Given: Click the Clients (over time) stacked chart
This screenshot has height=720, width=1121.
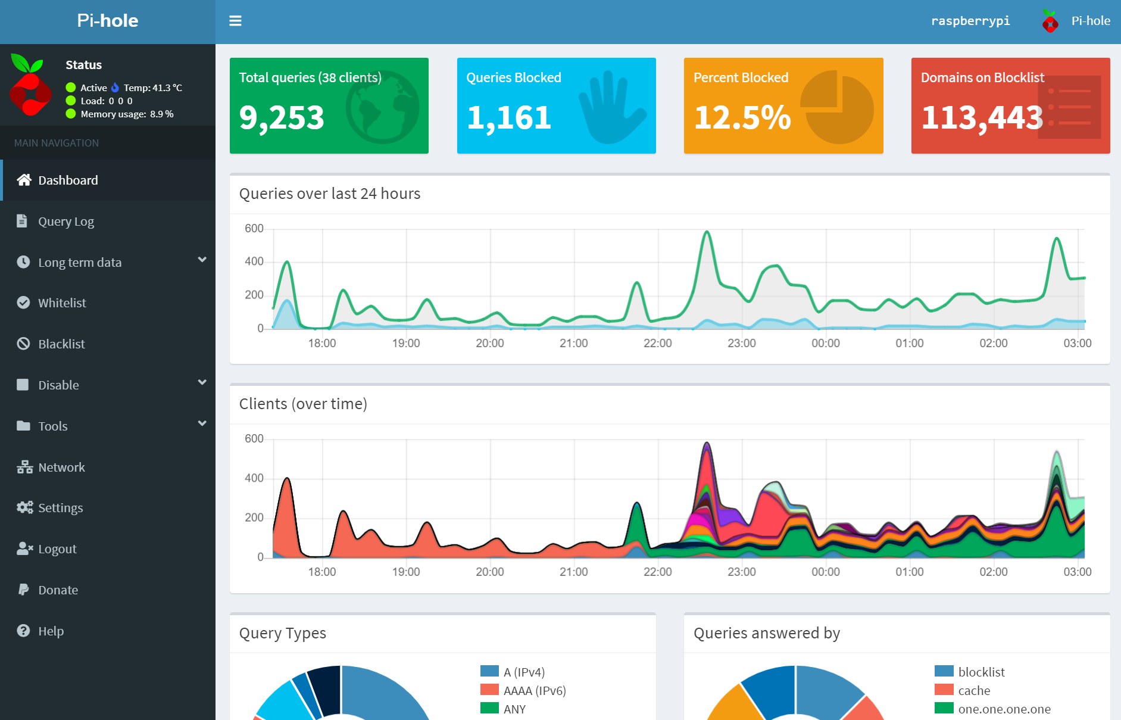Looking at the screenshot, I should pyautogui.click(x=679, y=499).
